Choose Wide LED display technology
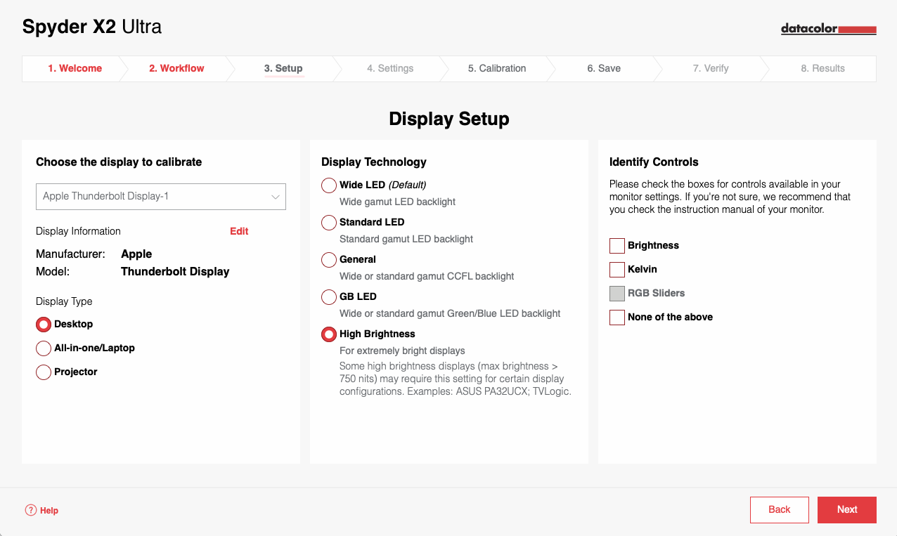 click(329, 185)
